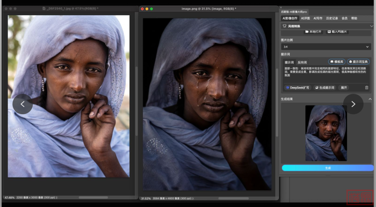Image resolution: width=376 pixels, height=207 pixels.
Task: Click the 展开 expand prompt button
Action: tap(344, 88)
